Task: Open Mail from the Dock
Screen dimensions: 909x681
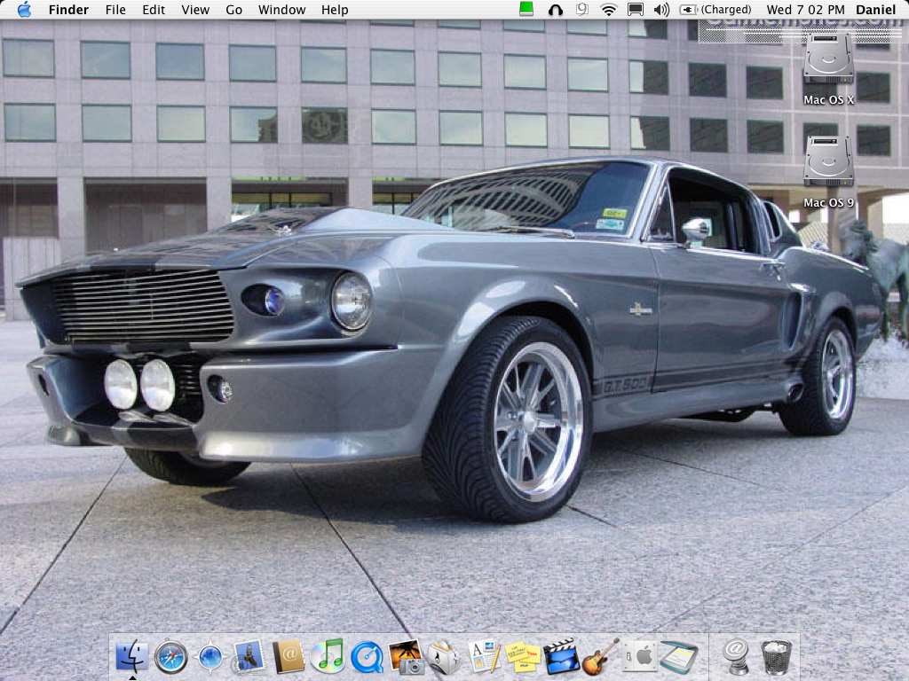Action: 249,657
